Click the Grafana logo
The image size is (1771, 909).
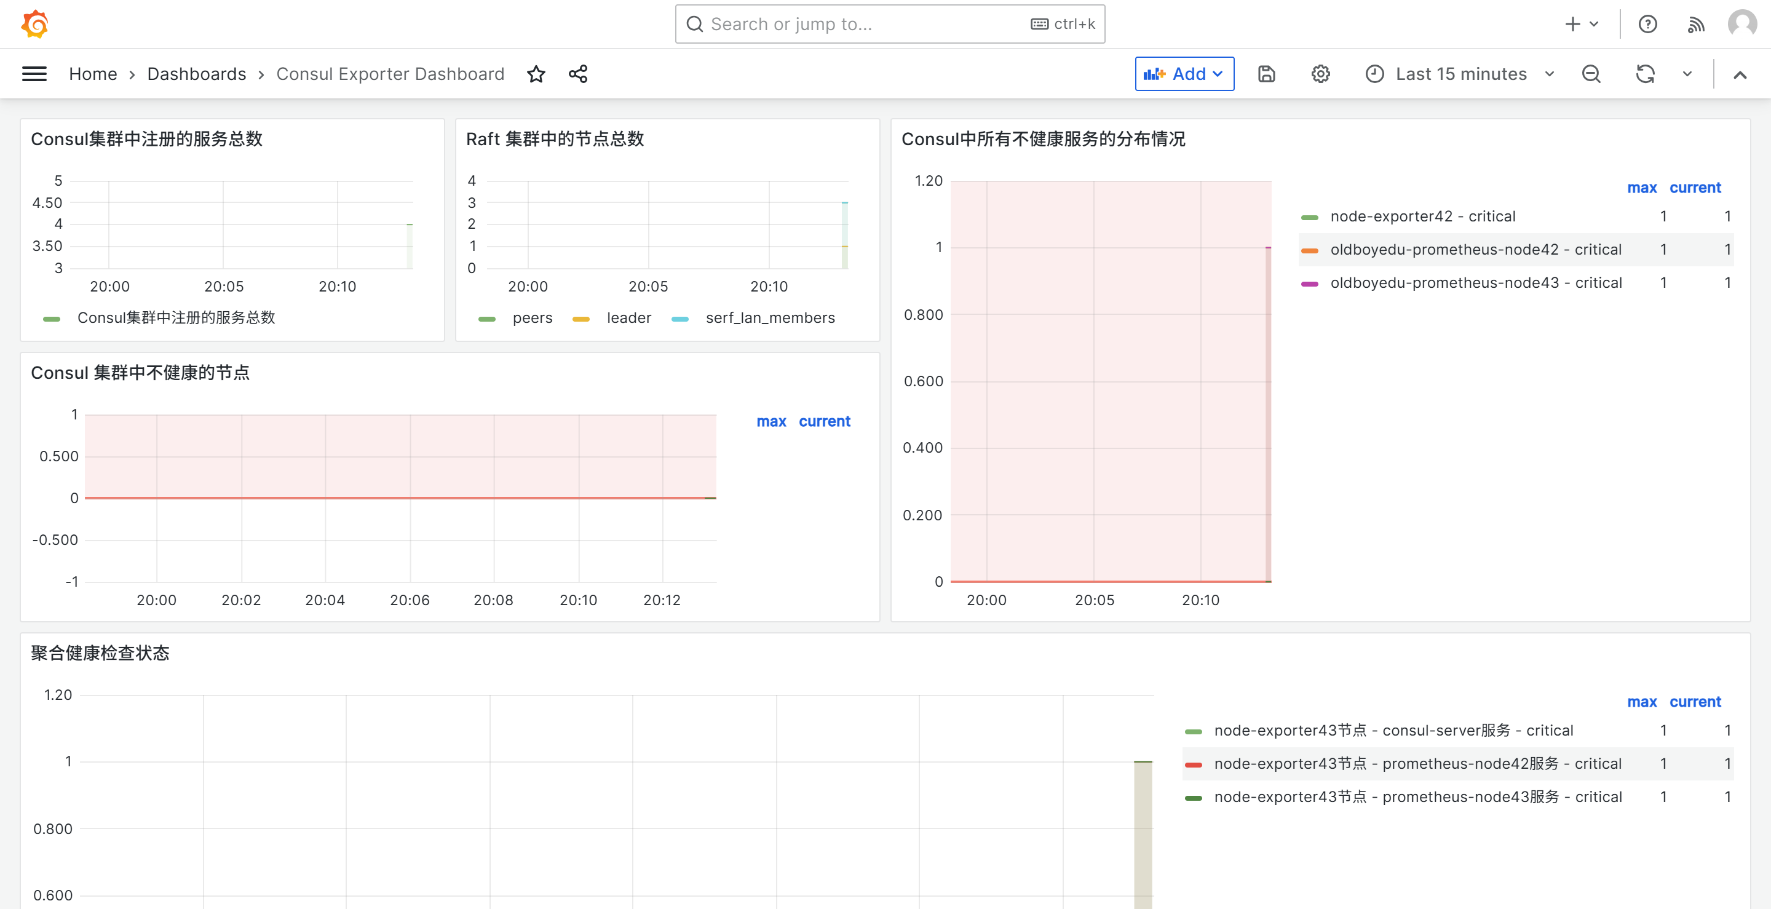click(x=35, y=24)
